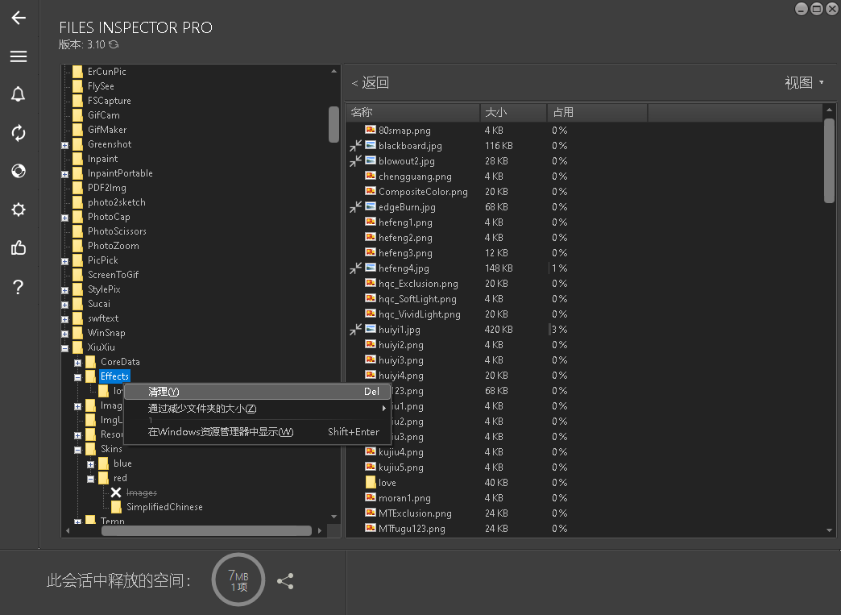Expand the CoreData folder node
This screenshot has height=615, width=841.
pyautogui.click(x=78, y=363)
